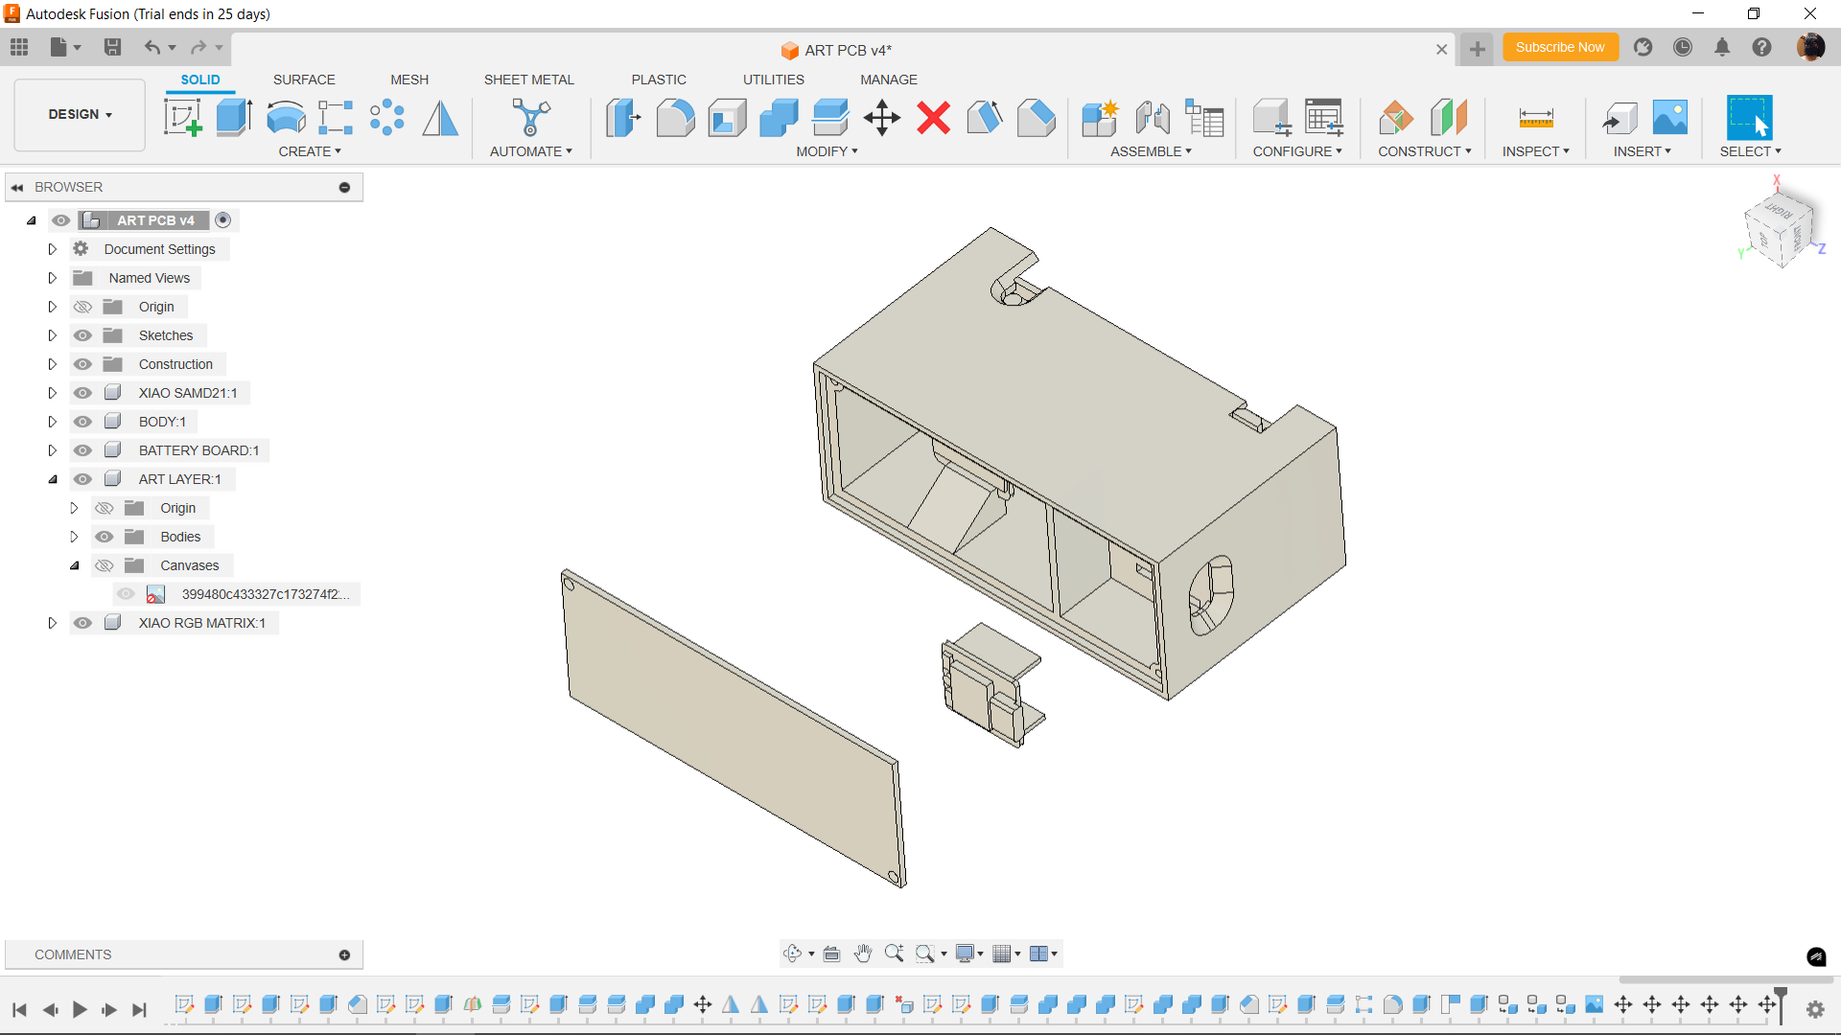The height and width of the screenshot is (1035, 1841).
Task: Select the Move/Copy tool
Action: (x=882, y=118)
